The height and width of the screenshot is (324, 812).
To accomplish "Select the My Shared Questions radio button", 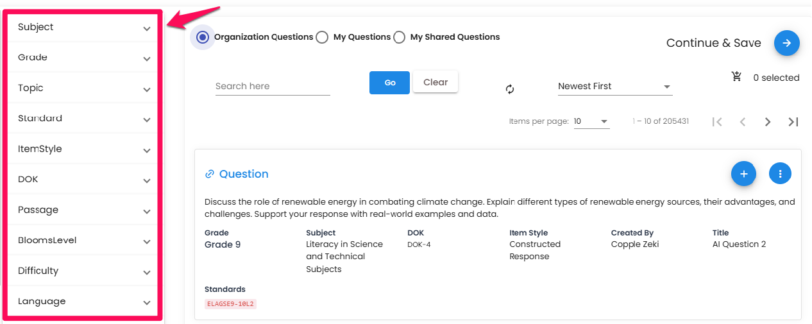I will (399, 37).
